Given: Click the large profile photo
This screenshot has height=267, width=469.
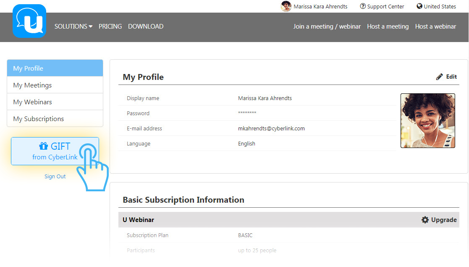Looking at the screenshot, I should click(x=427, y=121).
